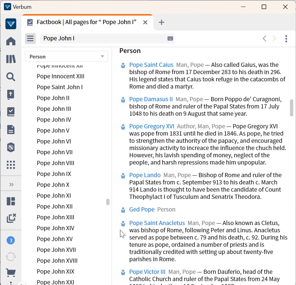
Task: Click person icon beside Pope Saint Caius
Action: tap(123, 65)
